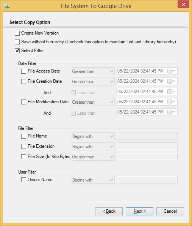Click the File Filter group label
Screen dimensions: 192x226
pyautogui.click(x=26, y=128)
